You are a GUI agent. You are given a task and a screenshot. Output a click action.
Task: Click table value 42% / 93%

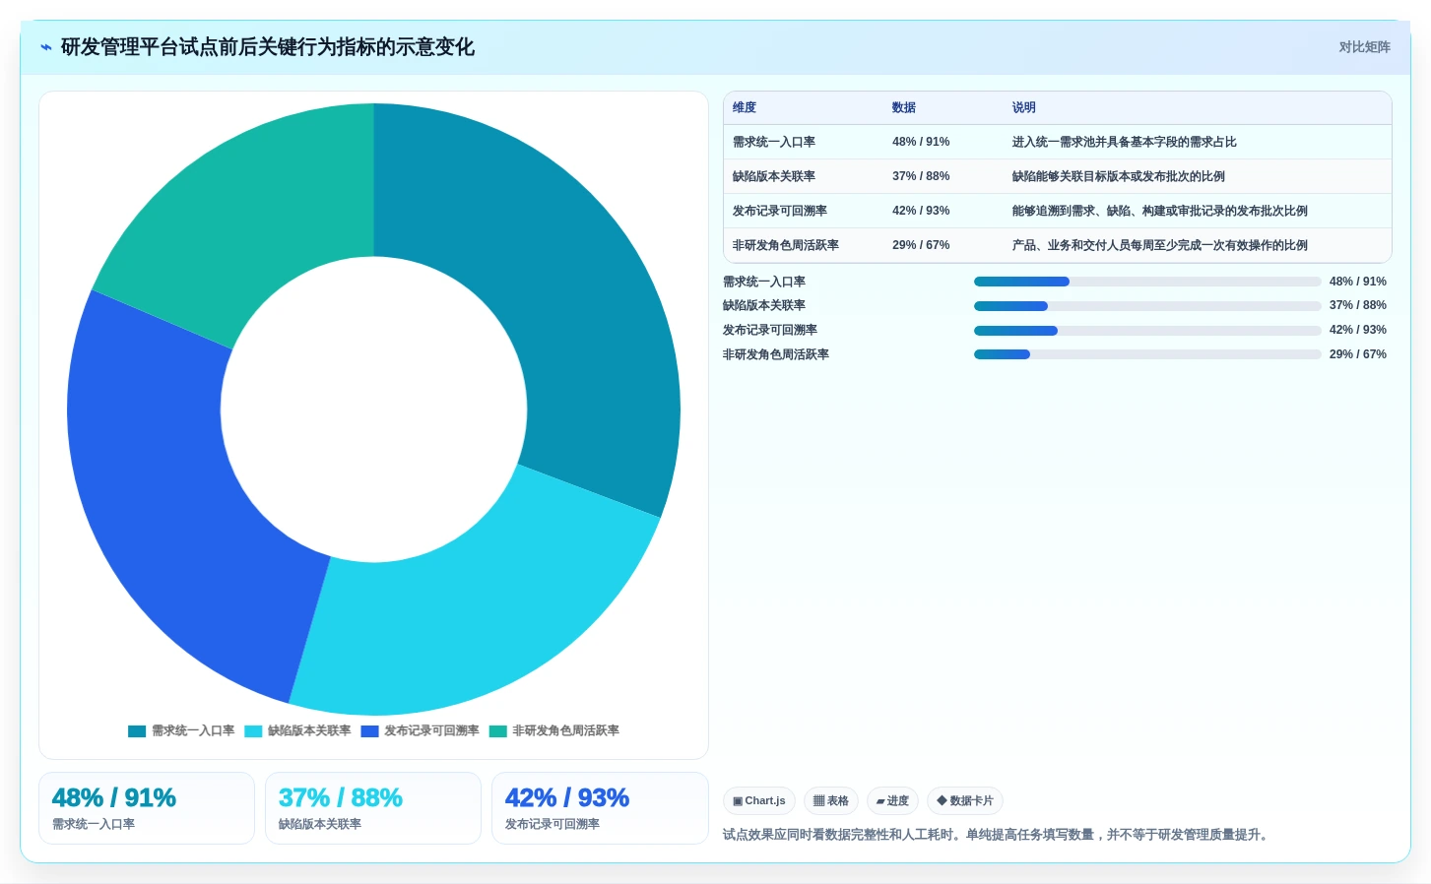coord(921,212)
